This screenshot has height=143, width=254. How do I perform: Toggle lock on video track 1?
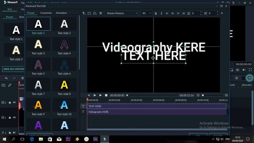tap(10, 118)
